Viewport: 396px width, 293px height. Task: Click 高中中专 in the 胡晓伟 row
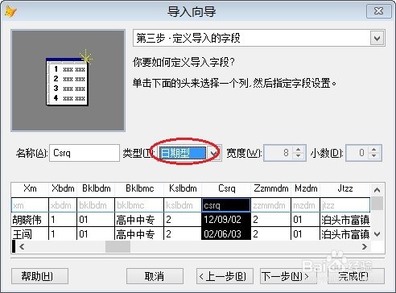point(139,220)
